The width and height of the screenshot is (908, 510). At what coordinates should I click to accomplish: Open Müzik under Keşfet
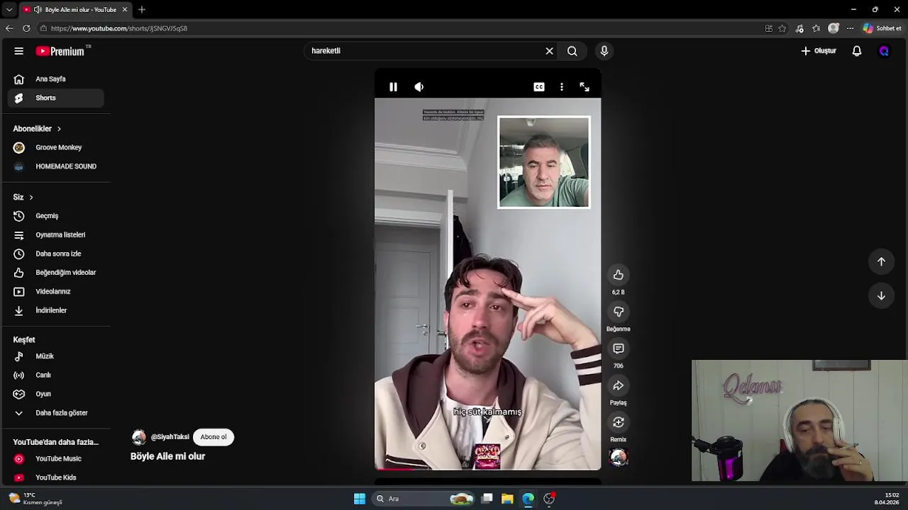click(55, 356)
